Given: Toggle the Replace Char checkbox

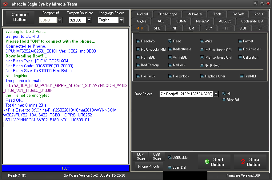Looking at the screenshot, I should (202, 76).
